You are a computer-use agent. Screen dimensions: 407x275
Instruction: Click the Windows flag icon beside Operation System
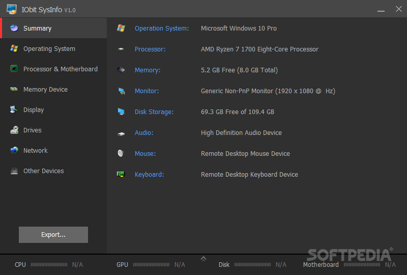click(x=121, y=28)
